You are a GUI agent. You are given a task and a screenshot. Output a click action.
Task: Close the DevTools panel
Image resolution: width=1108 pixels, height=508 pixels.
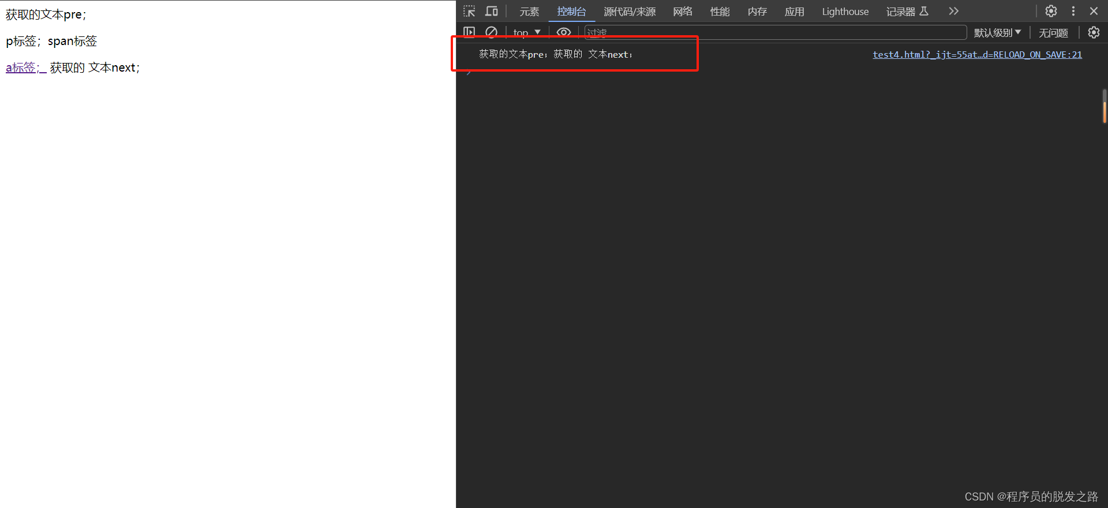[1094, 11]
